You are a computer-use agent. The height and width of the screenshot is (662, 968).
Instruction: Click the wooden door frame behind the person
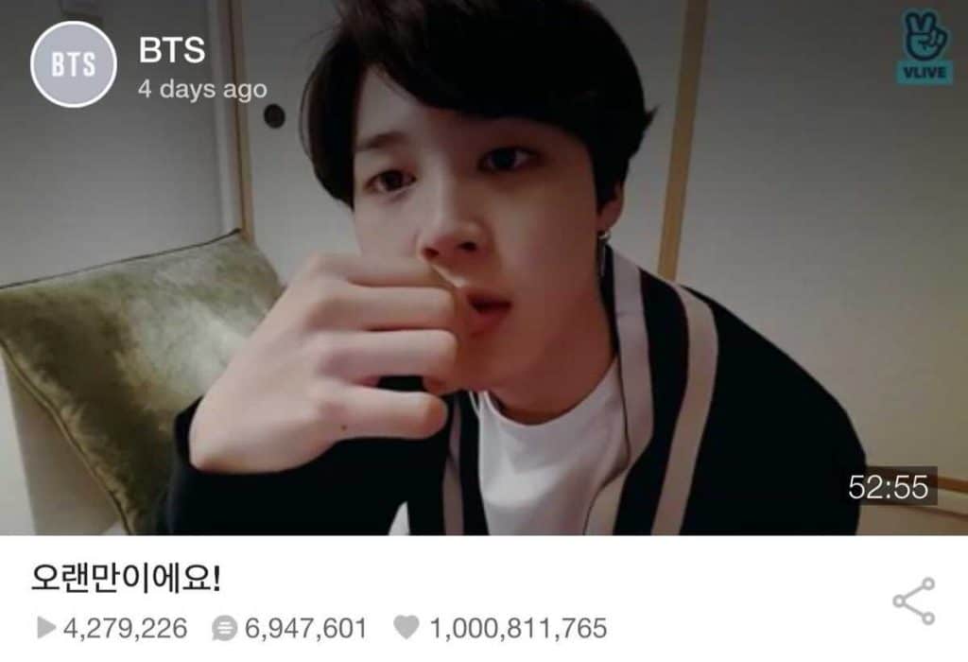pyautogui.click(x=681, y=136)
